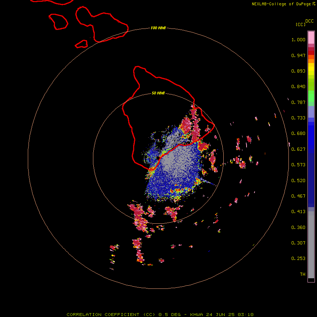This screenshot has height=317, width=317.
Task: Click the radar site center dot
Action: point(158,158)
